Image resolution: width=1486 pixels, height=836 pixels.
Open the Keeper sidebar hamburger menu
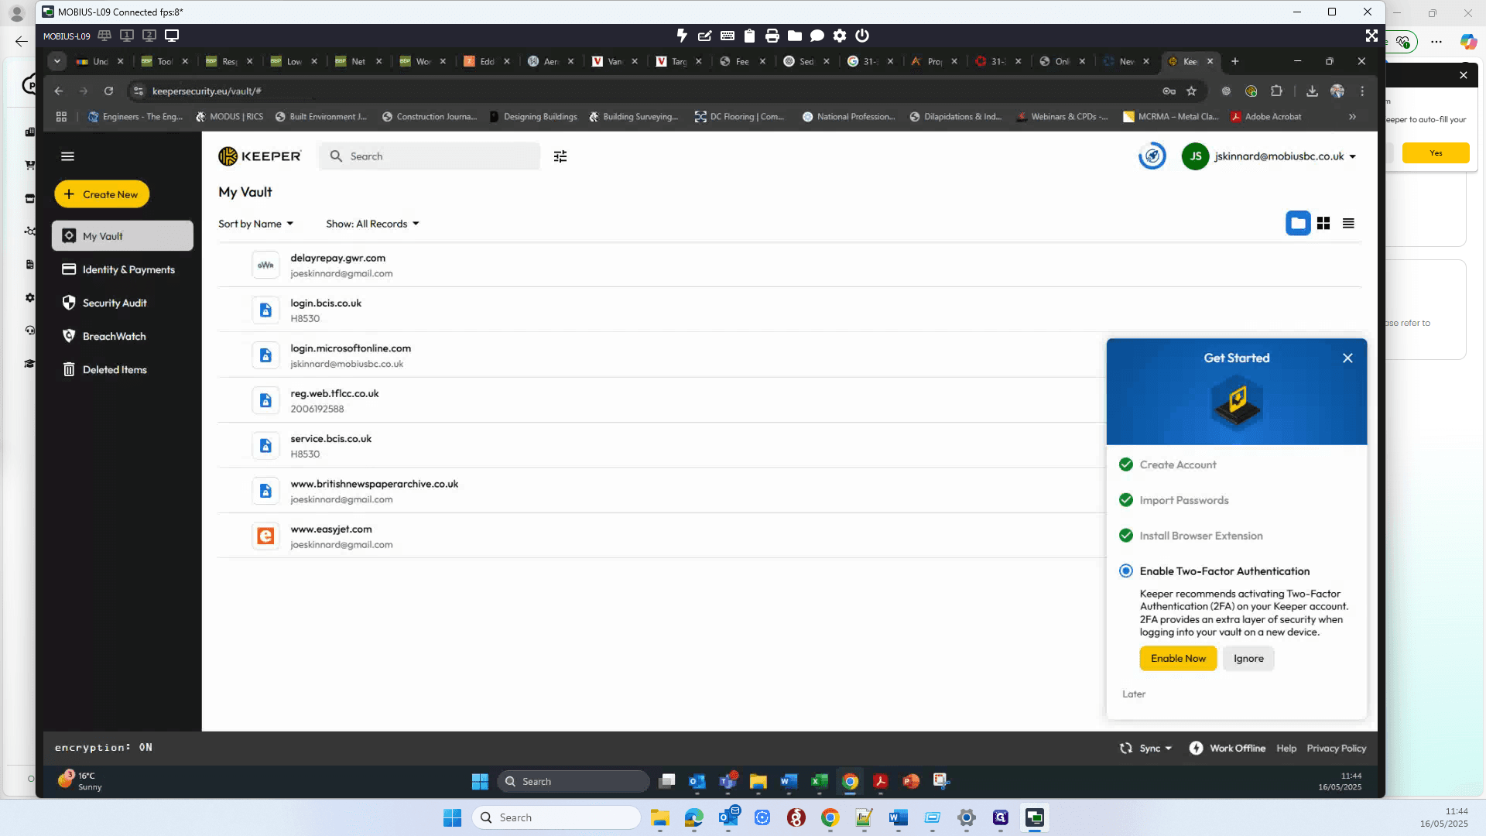68,156
